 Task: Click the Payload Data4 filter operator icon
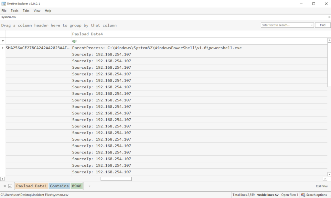point(74,41)
